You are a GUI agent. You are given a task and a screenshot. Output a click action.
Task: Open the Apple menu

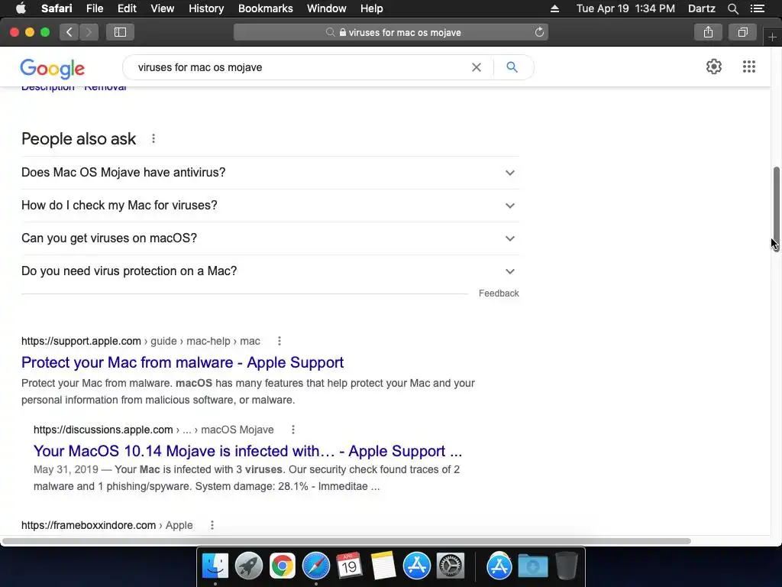(21, 8)
